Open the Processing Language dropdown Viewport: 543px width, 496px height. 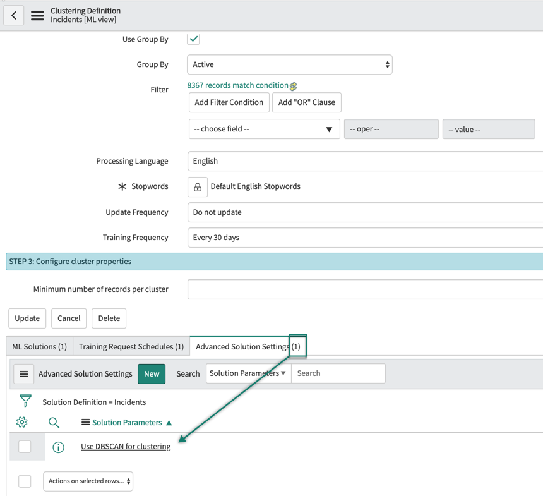tap(366, 161)
